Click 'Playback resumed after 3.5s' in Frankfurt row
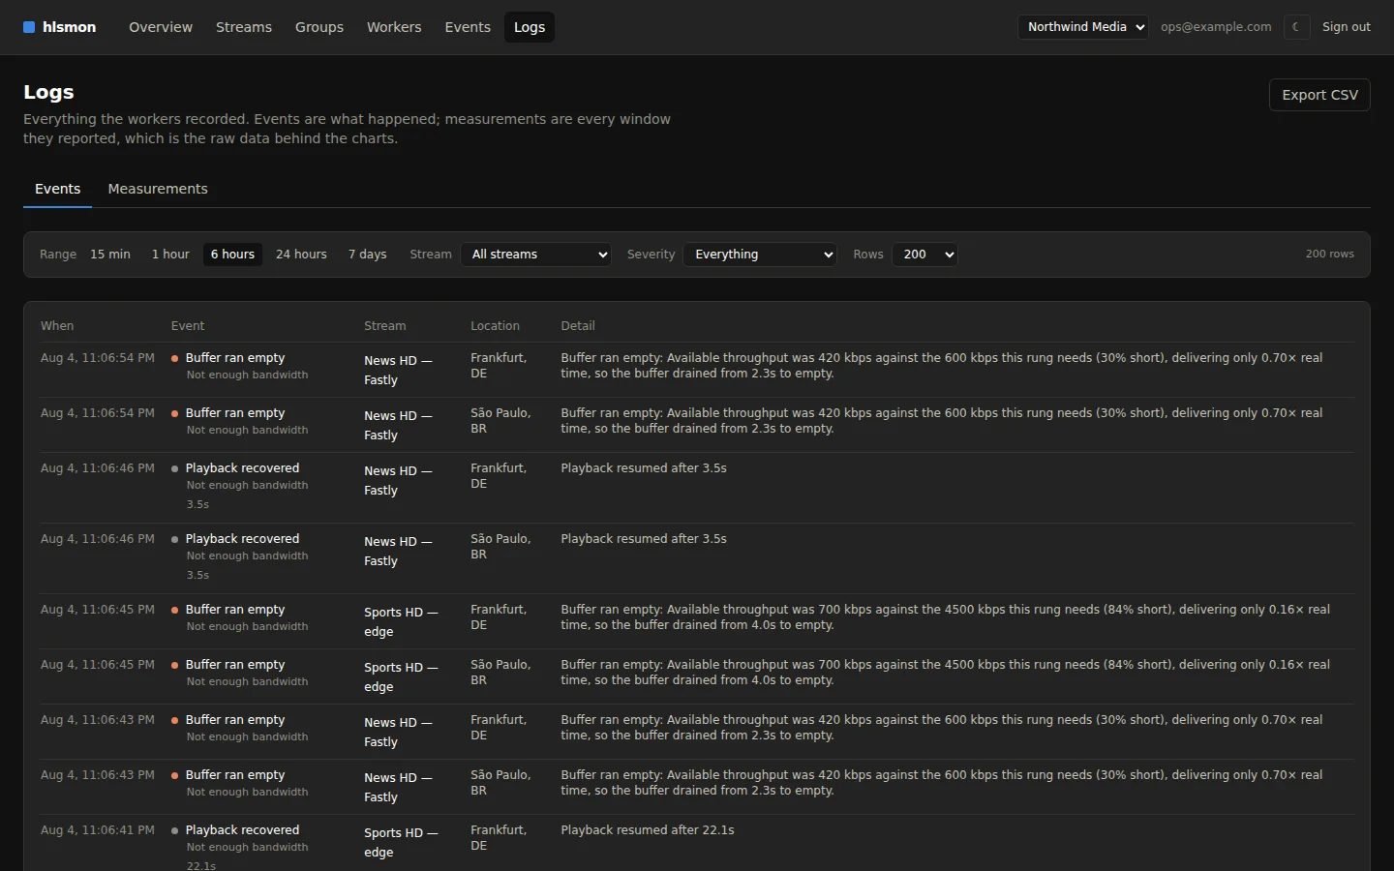The height and width of the screenshot is (871, 1394). (x=644, y=468)
